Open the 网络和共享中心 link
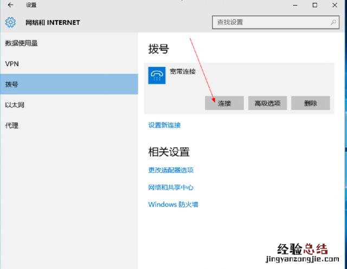 171,187
